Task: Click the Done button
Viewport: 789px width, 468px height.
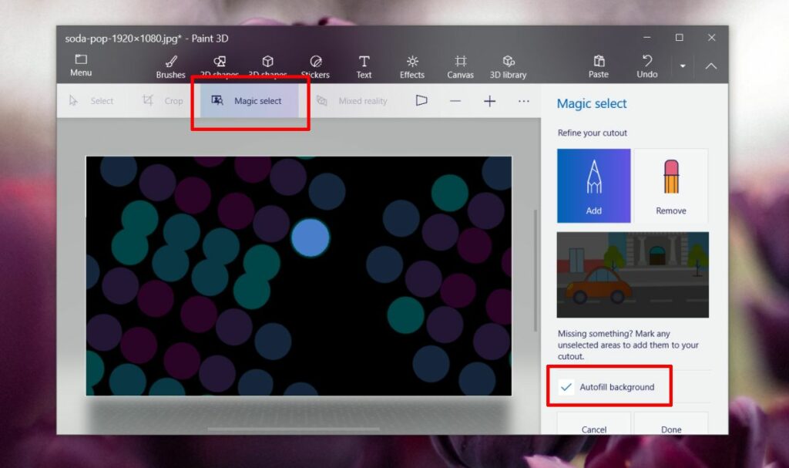Action: pyautogui.click(x=671, y=429)
